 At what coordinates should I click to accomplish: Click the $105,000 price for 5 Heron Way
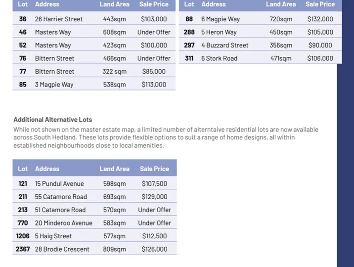pos(320,32)
